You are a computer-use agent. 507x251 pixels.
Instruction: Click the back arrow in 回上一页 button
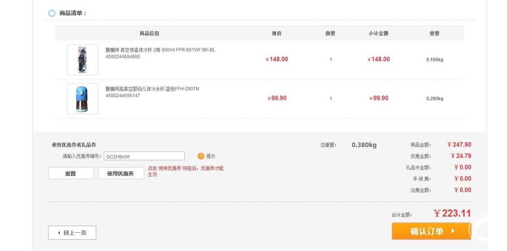tap(59, 233)
